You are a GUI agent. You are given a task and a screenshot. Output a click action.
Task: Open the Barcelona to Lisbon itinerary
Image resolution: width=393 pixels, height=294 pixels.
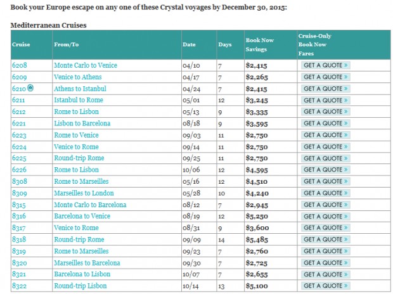[x=82, y=274]
